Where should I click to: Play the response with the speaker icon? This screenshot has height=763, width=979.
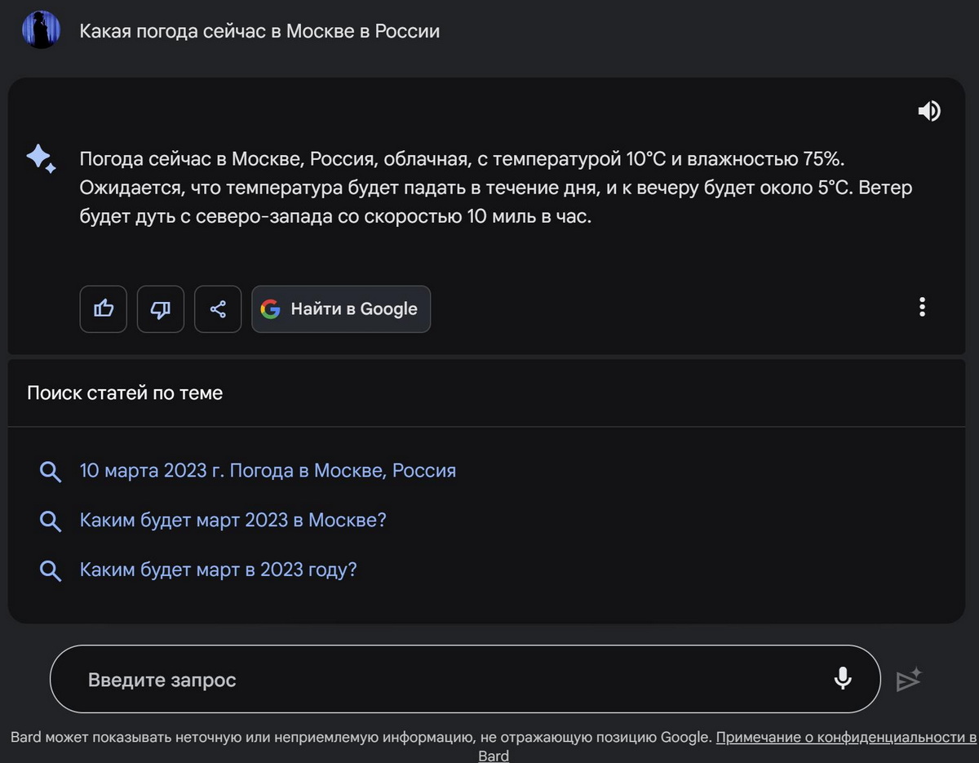point(928,111)
